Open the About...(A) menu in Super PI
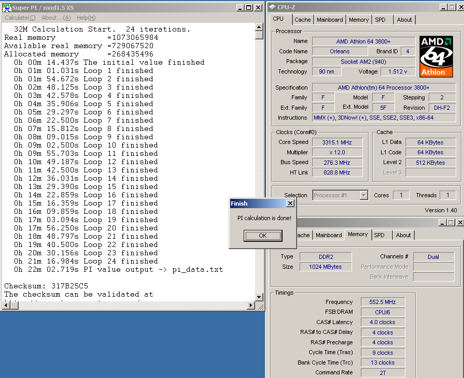The image size is (464, 378). 56,18
